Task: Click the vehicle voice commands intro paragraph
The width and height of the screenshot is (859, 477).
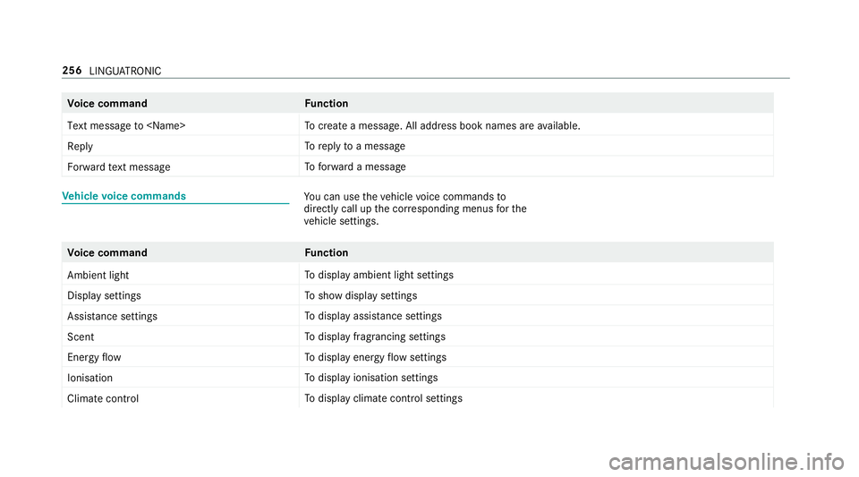Action: (x=415, y=209)
